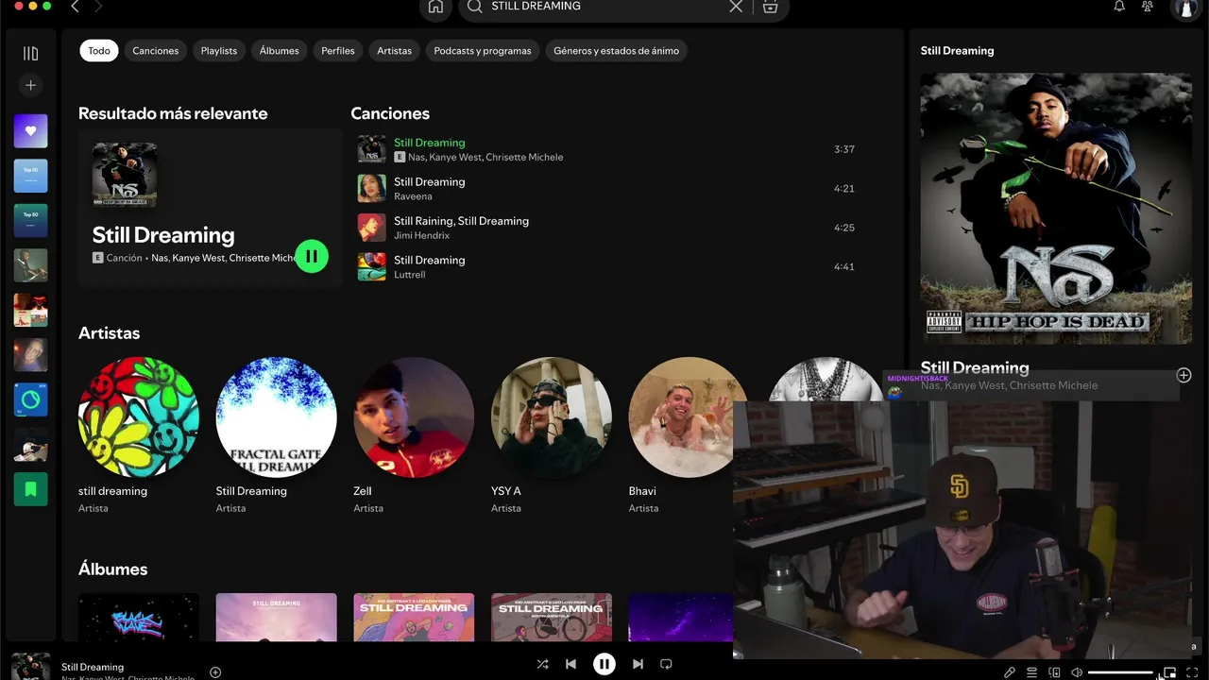Skip to the previous track

point(570,664)
